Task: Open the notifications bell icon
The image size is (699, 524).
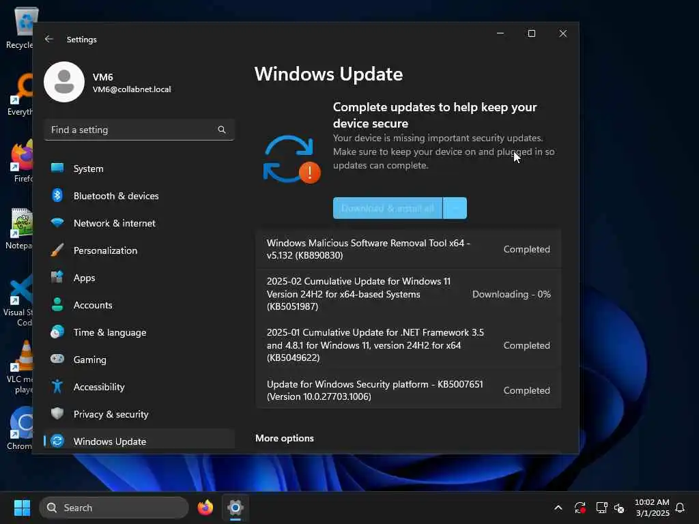Action: (680, 508)
